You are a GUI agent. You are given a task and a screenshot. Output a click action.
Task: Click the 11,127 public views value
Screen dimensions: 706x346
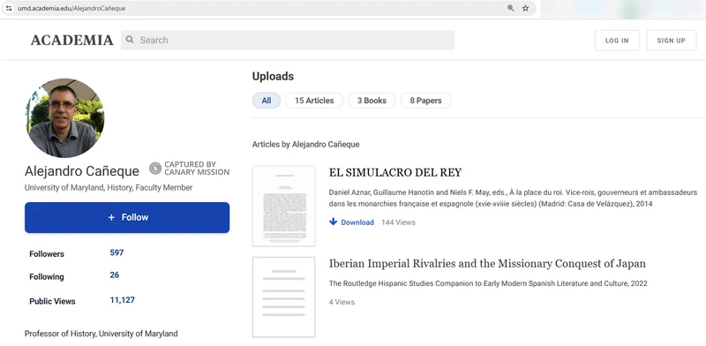point(122,300)
